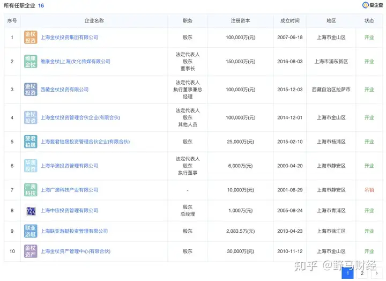
Task: Click the 吊销 status in row 7
Action: point(369,190)
